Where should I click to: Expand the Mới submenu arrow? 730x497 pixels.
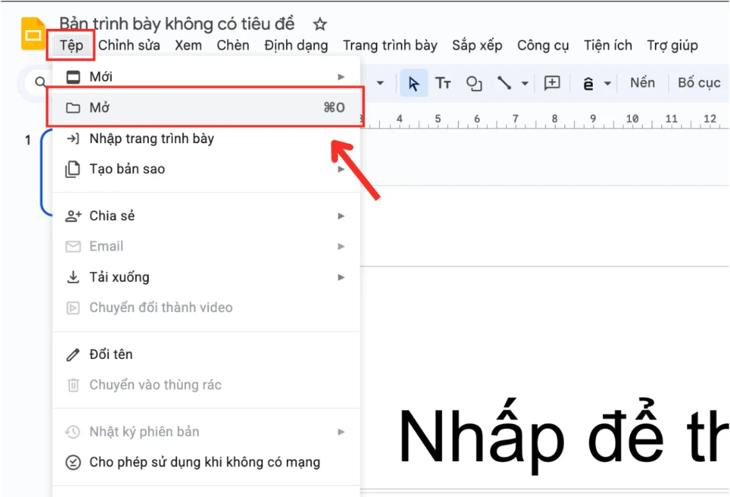[x=341, y=77]
